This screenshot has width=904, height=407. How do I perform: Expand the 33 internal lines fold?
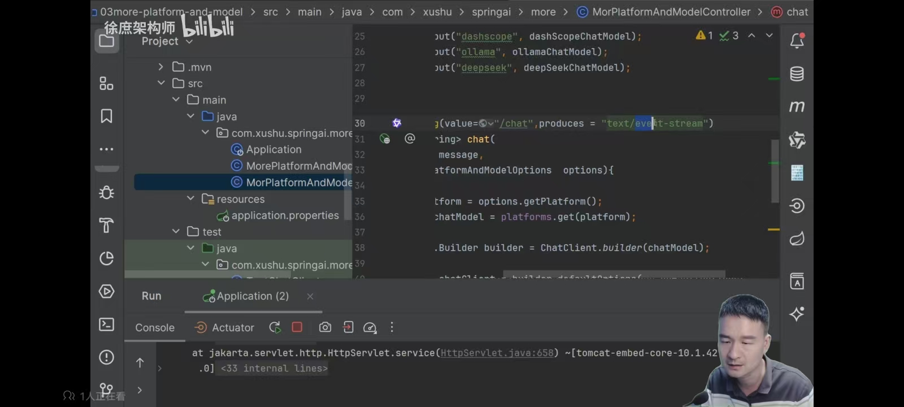(x=274, y=368)
